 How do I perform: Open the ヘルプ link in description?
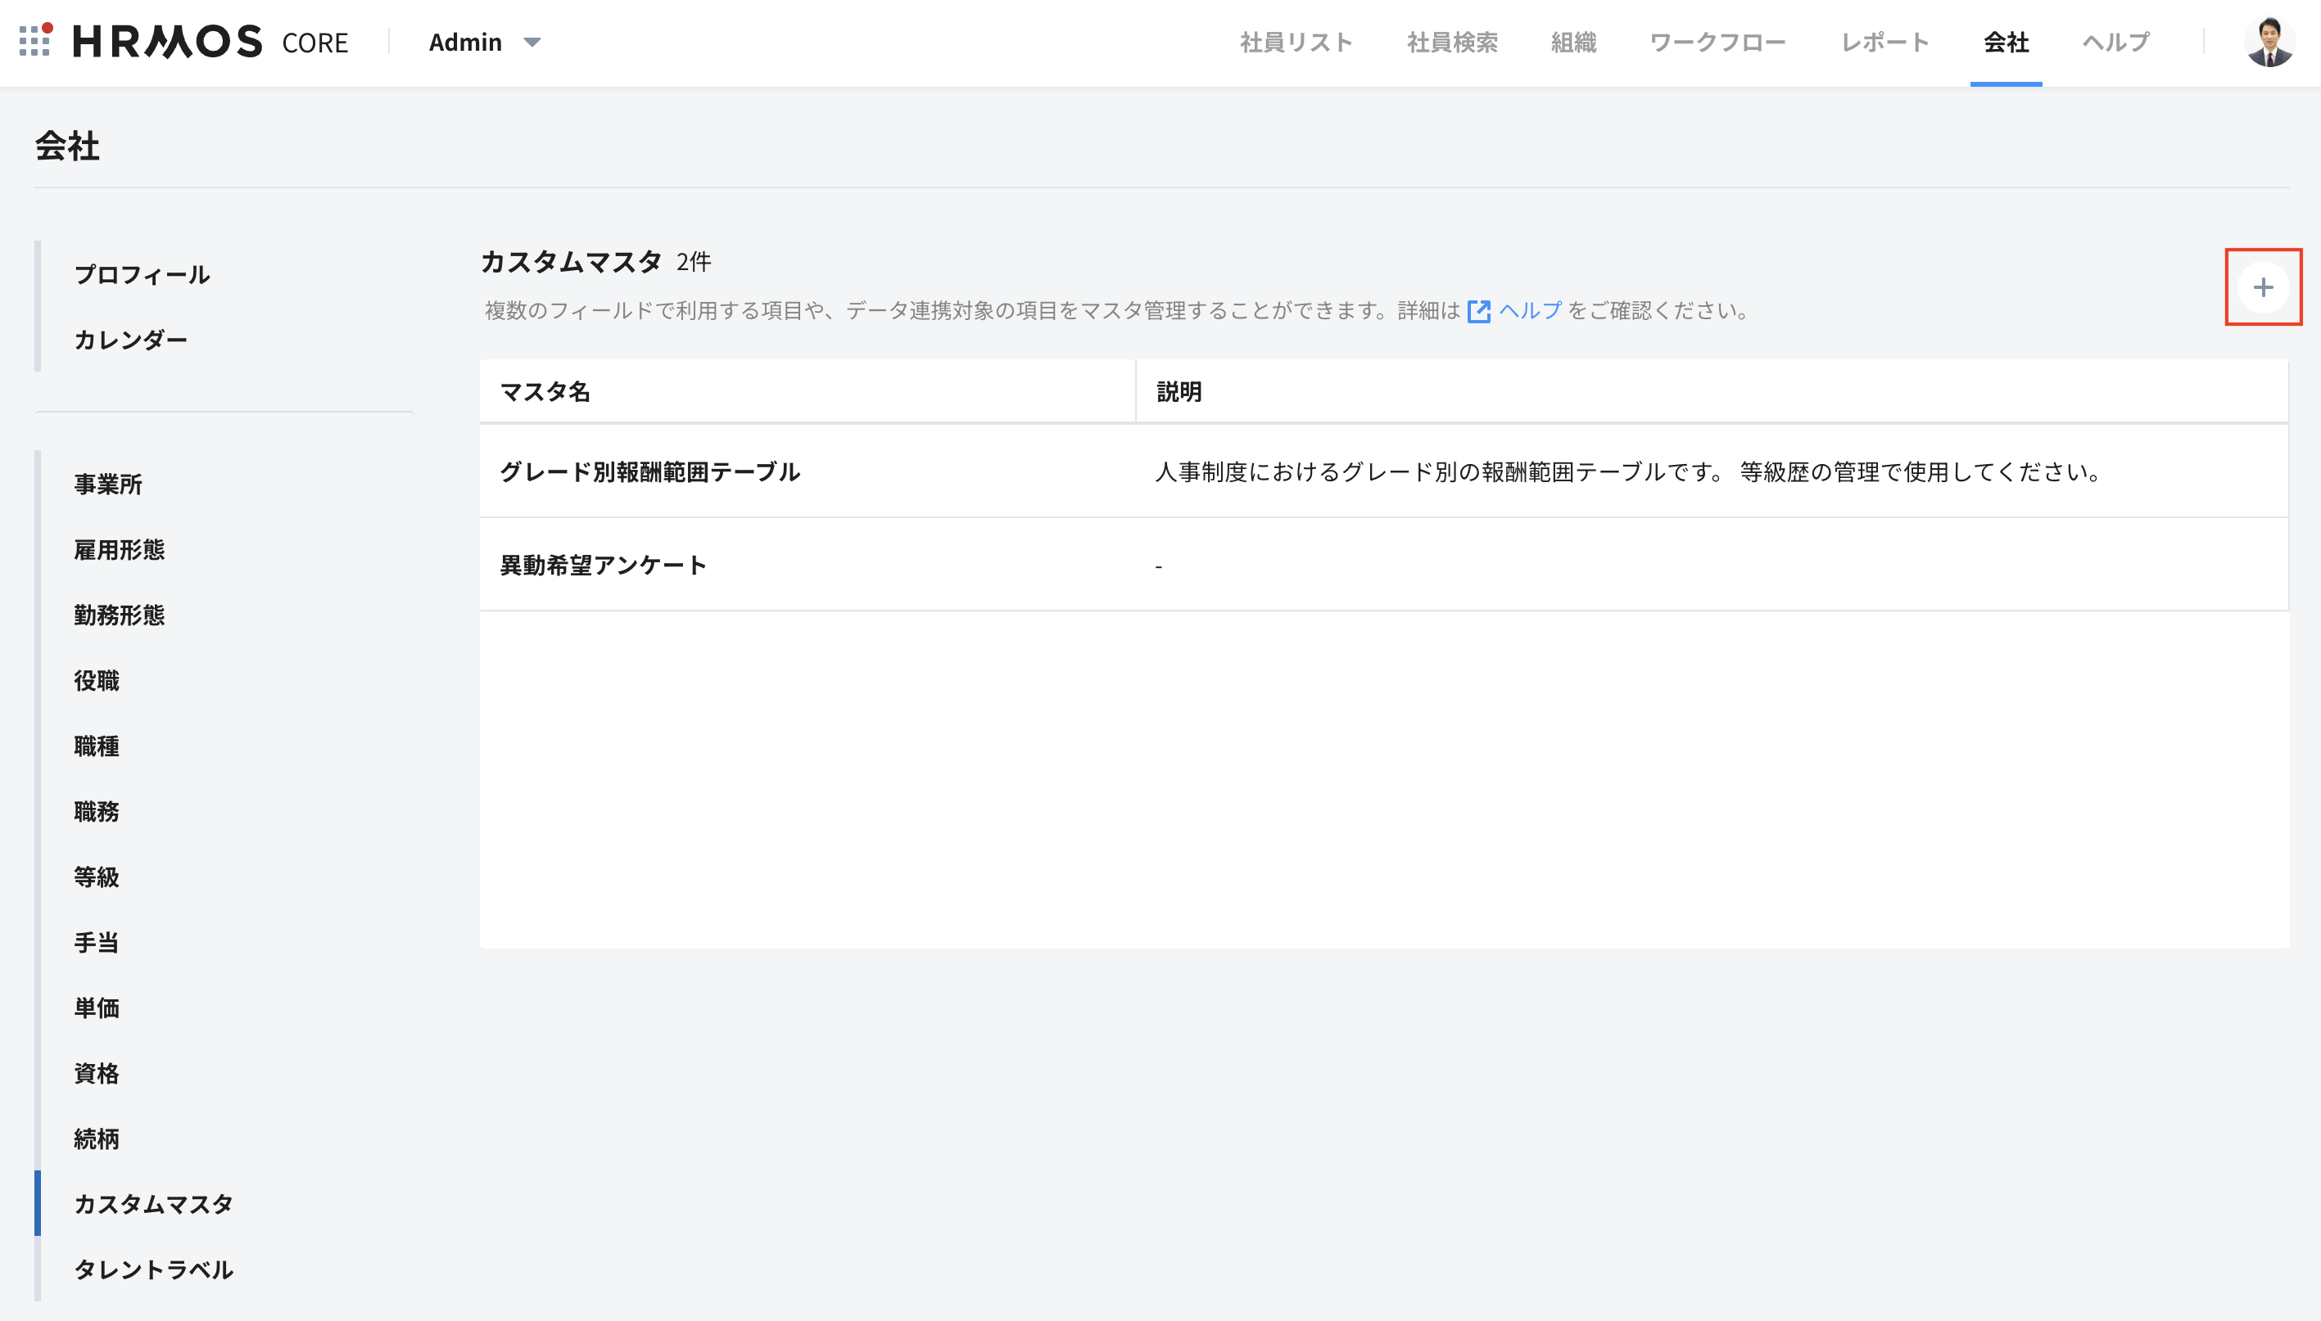coord(1530,310)
